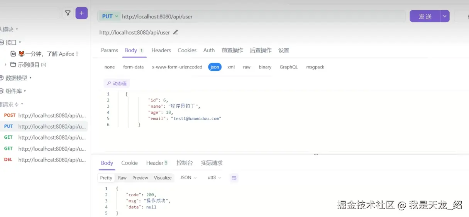Click the purple plus add button
This screenshot has height=217, width=469.
click(x=81, y=13)
